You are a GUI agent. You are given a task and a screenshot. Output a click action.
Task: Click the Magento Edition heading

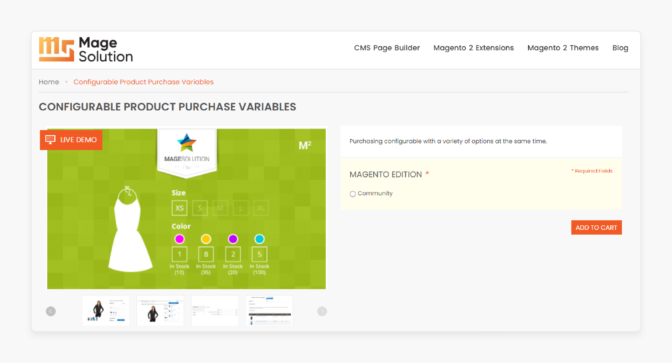coord(386,174)
